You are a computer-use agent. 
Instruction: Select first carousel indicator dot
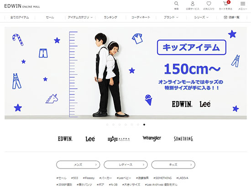107,125
